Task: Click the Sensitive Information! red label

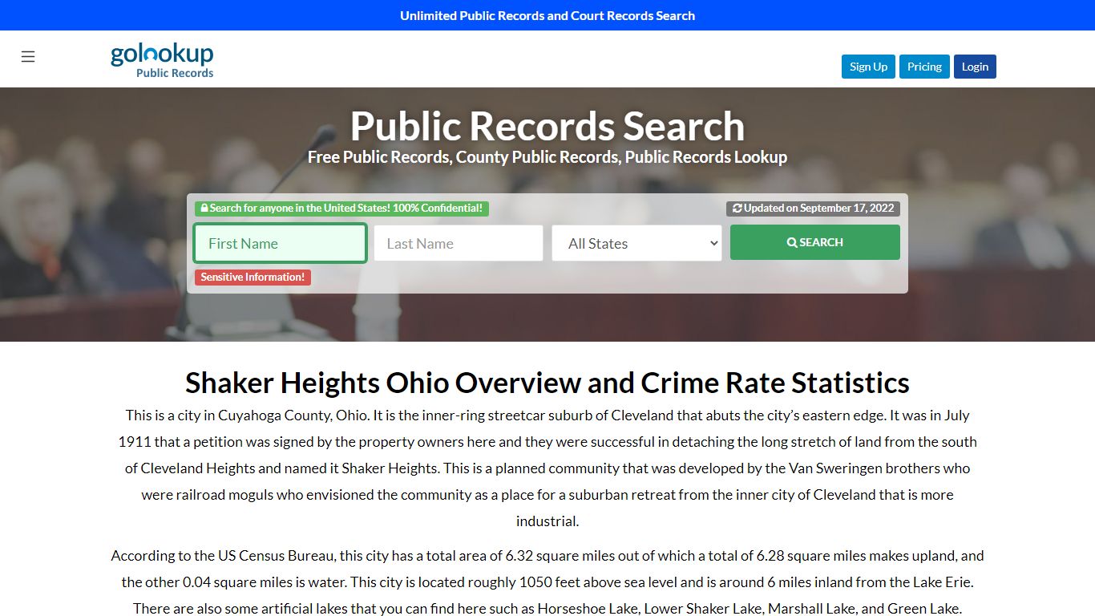Action: pyautogui.click(x=253, y=278)
